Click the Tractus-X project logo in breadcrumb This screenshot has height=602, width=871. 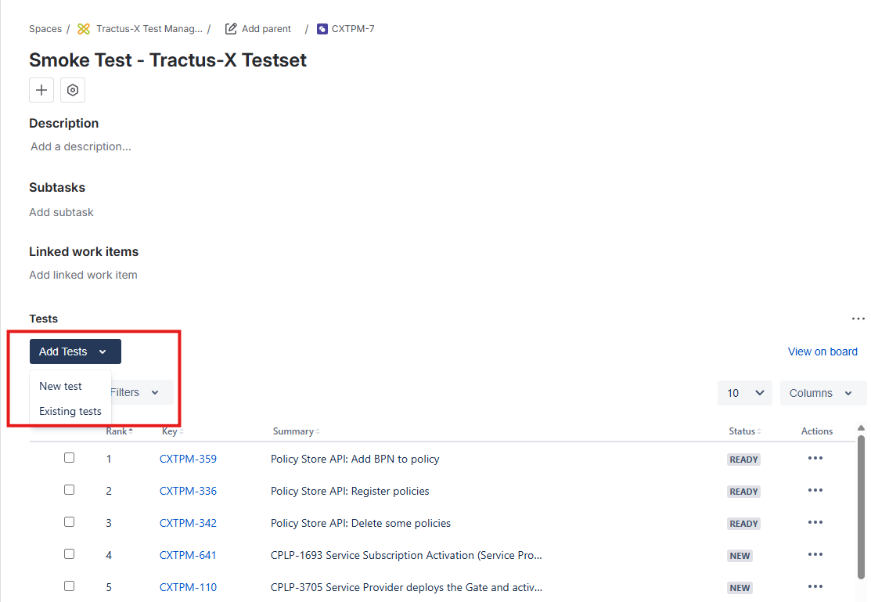tap(84, 29)
